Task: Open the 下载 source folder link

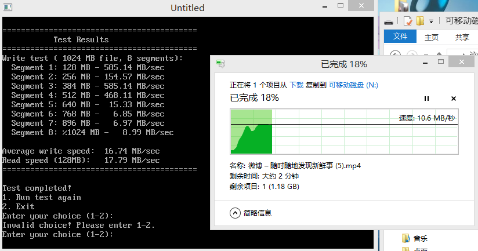Action: tap(296, 85)
